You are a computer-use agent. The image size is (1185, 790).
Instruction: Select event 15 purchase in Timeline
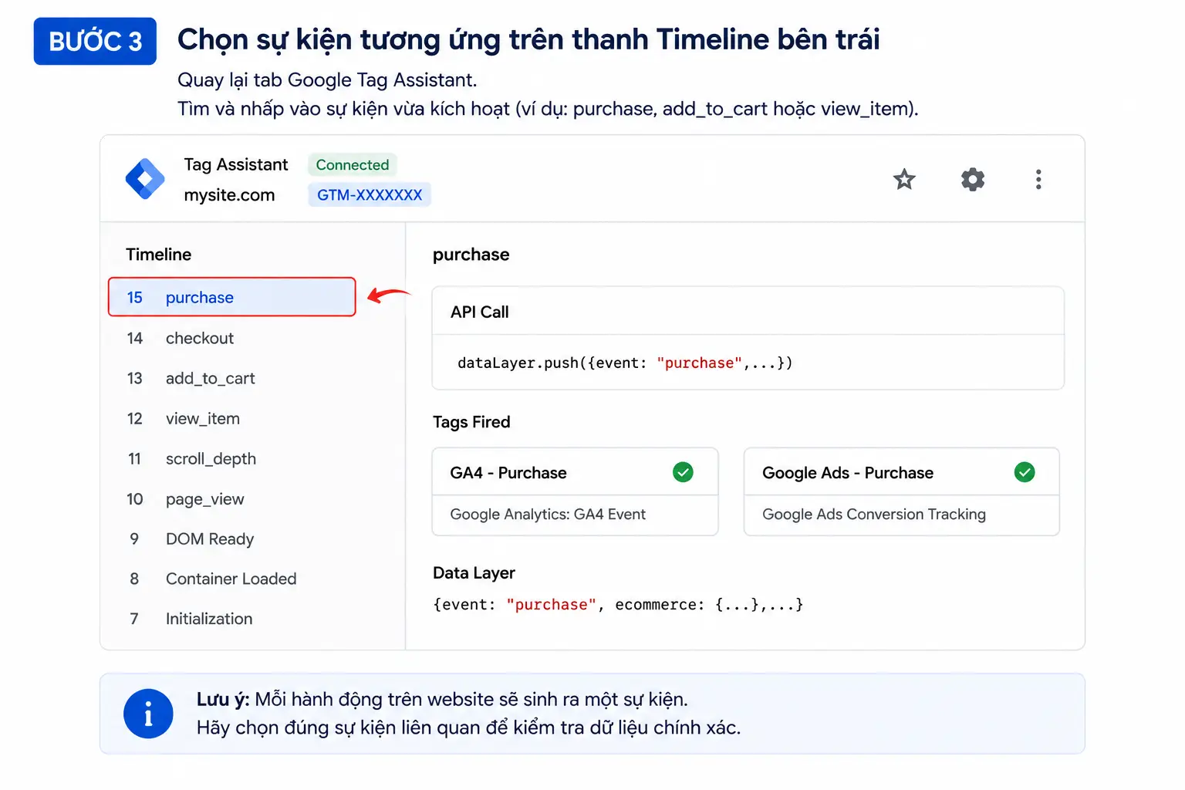click(x=231, y=297)
